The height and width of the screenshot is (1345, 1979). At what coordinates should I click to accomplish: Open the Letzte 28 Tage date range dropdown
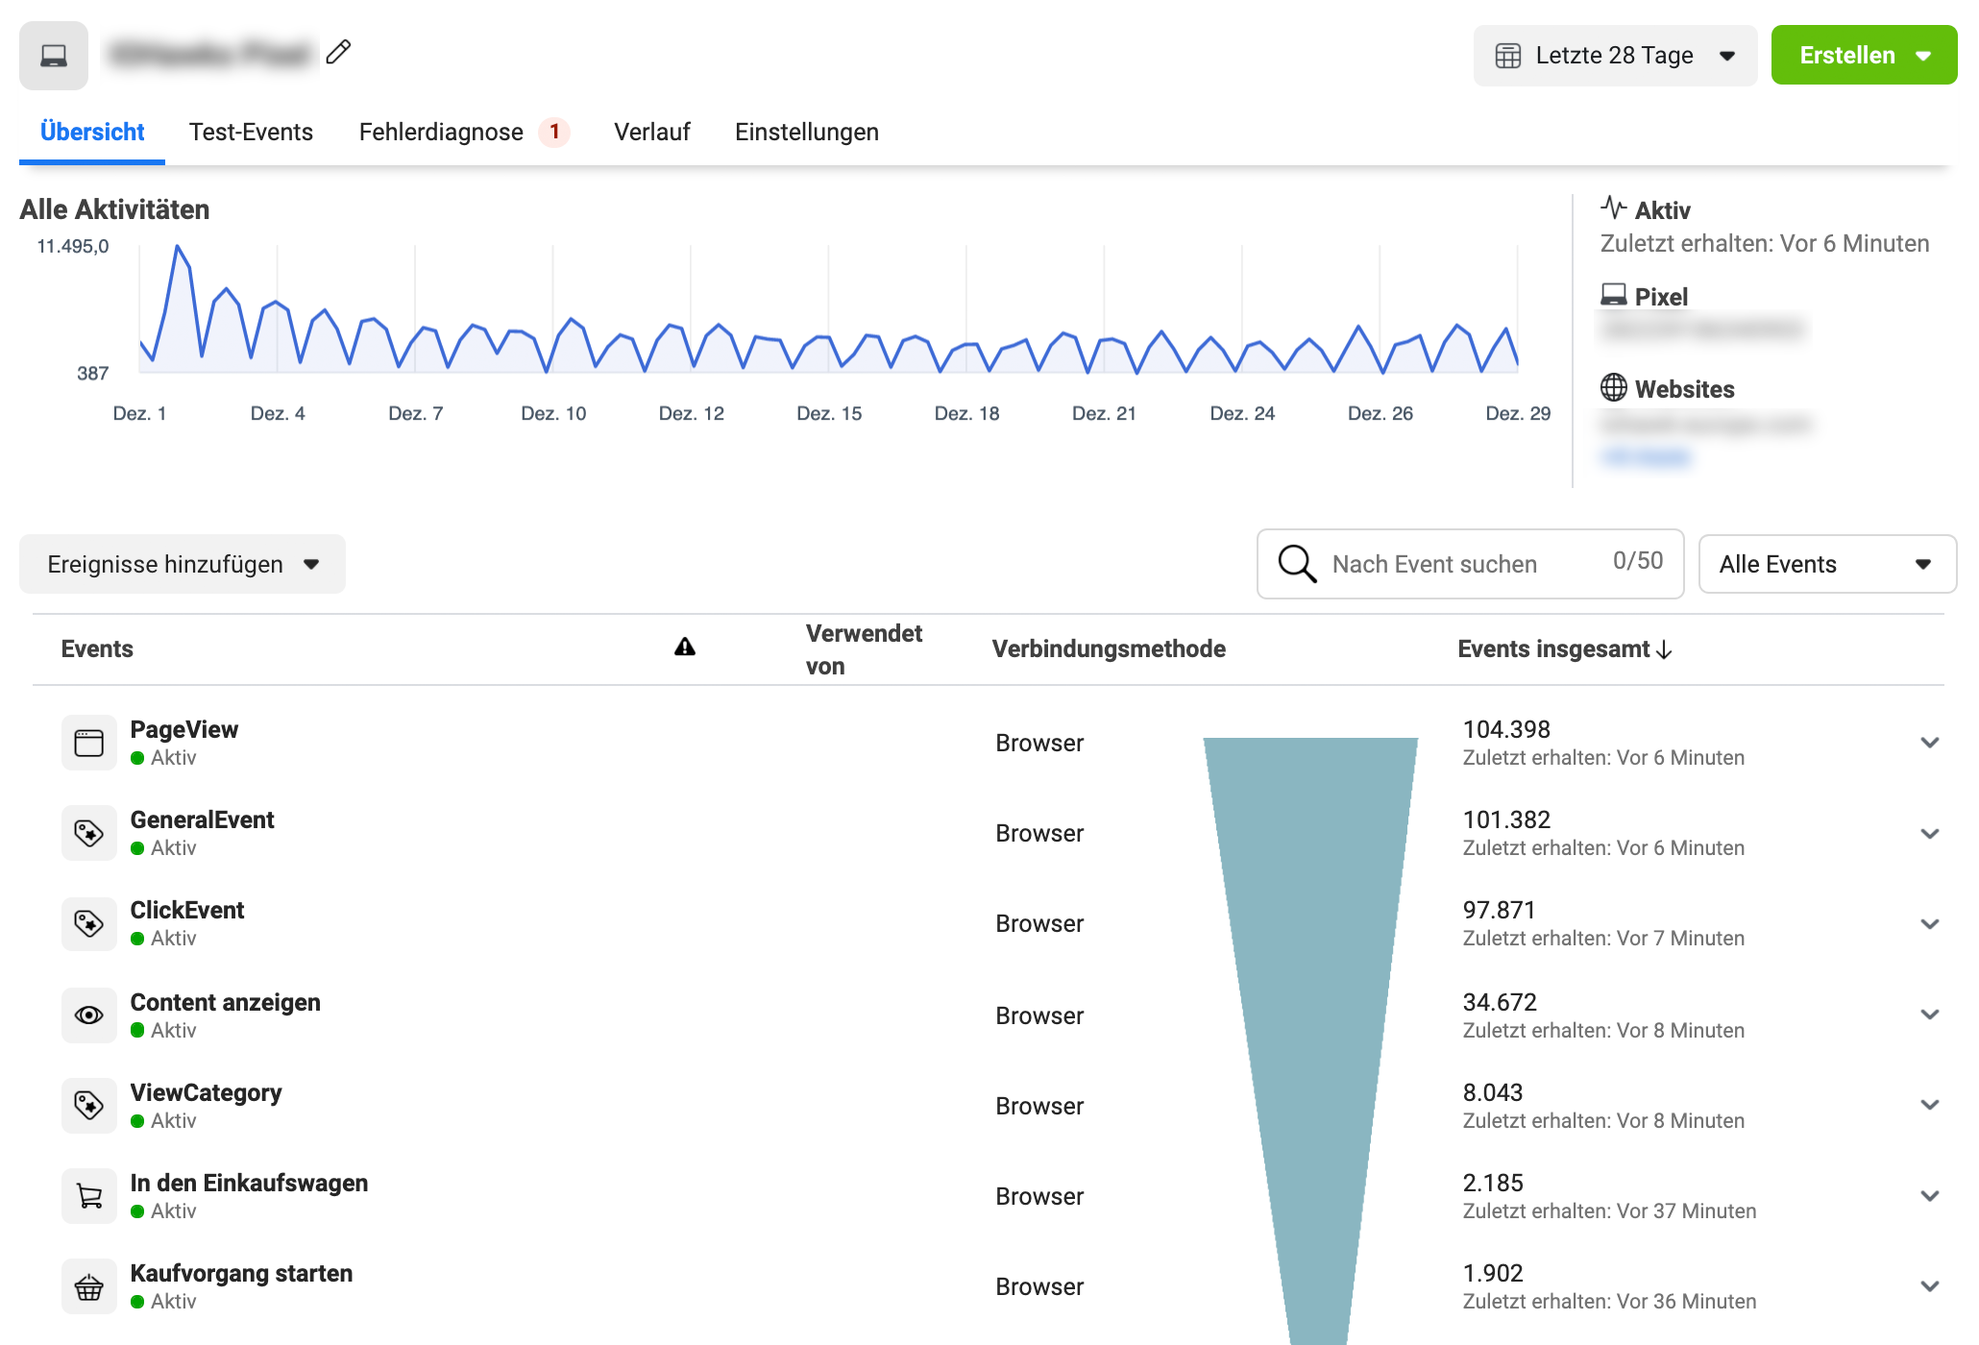point(1615,56)
